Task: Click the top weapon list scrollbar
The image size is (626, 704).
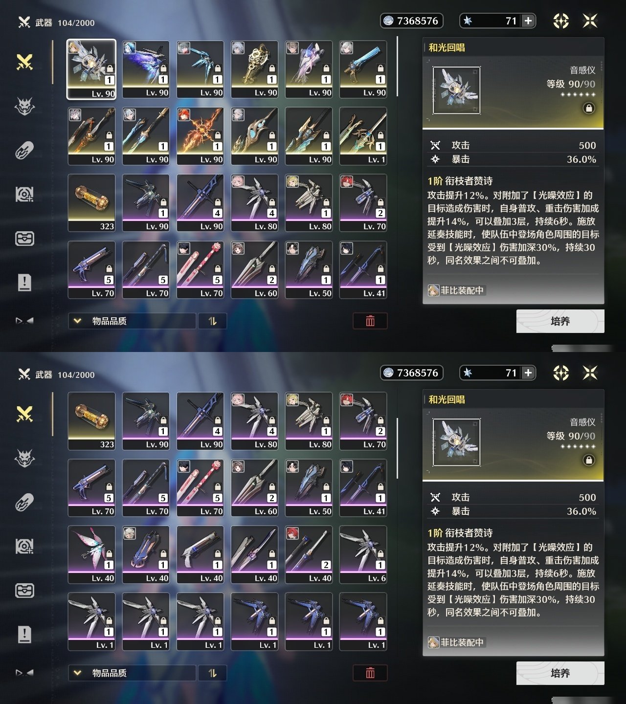Action: 397,66
